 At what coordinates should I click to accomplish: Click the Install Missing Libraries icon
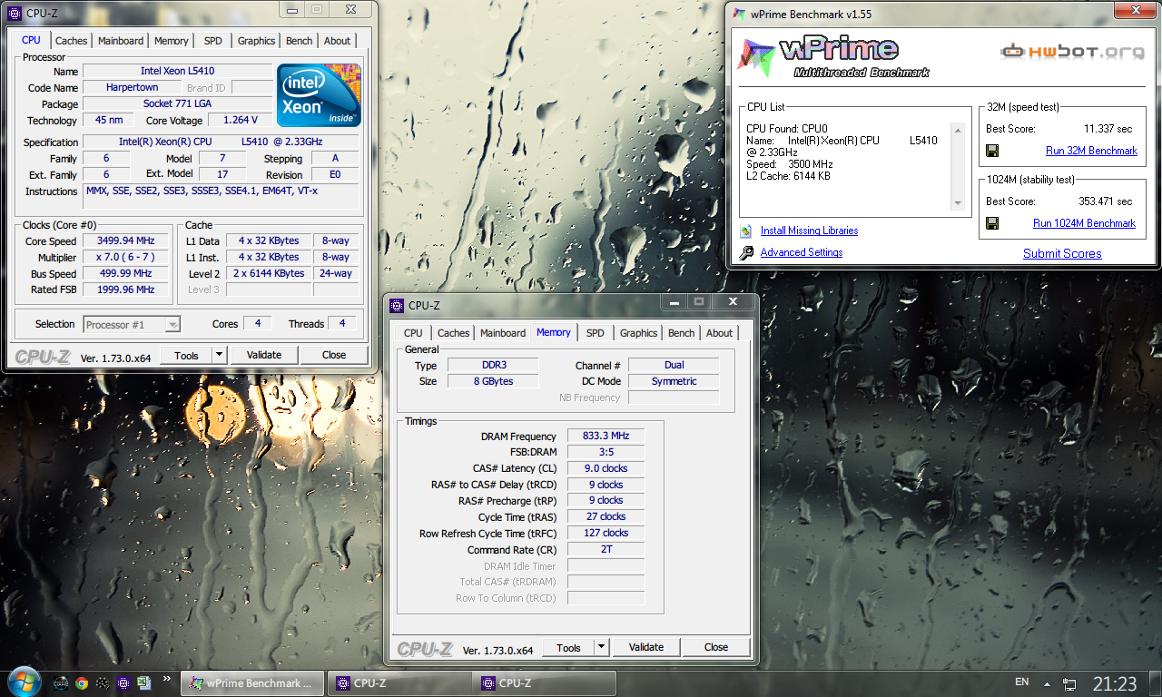746,231
